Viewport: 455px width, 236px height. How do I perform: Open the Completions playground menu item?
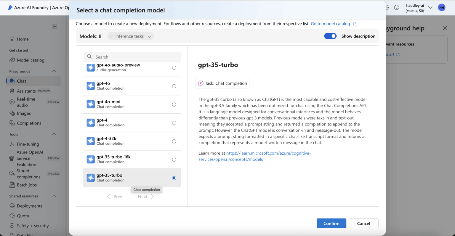(x=29, y=123)
